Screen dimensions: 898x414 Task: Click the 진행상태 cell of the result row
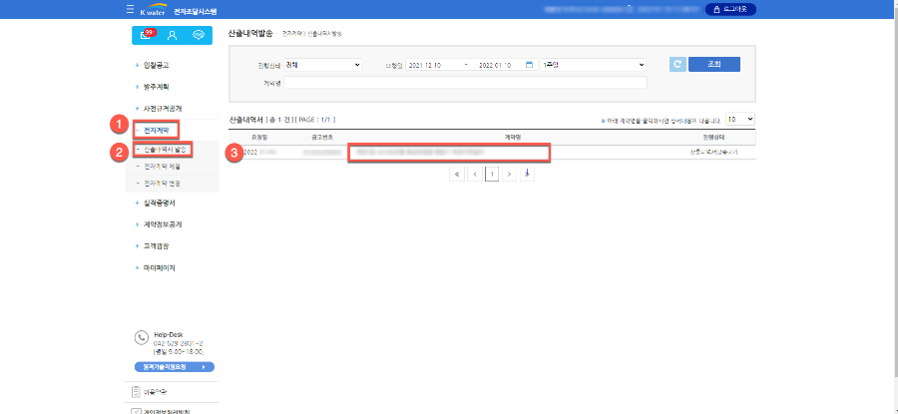click(x=713, y=153)
